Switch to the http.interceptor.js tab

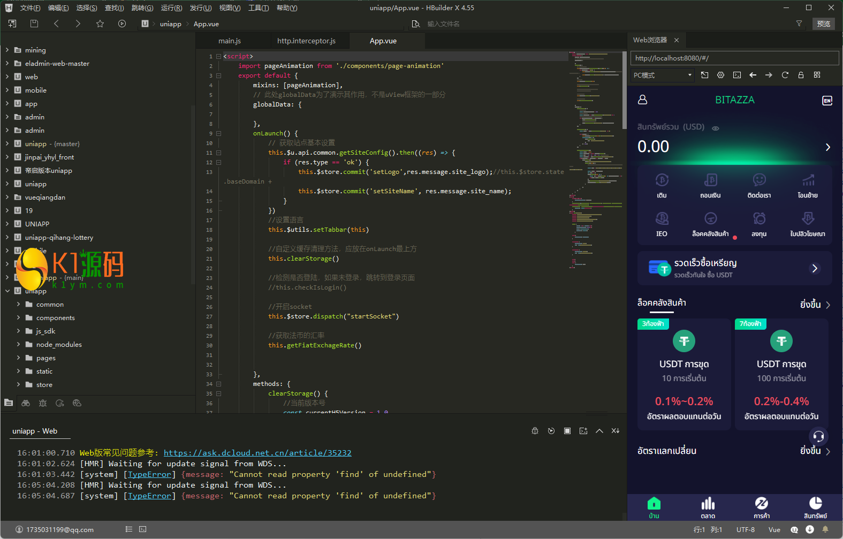pos(306,41)
